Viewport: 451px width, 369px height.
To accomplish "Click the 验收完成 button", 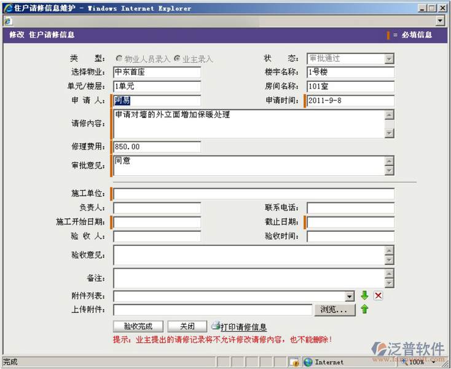I will pyautogui.click(x=138, y=327).
